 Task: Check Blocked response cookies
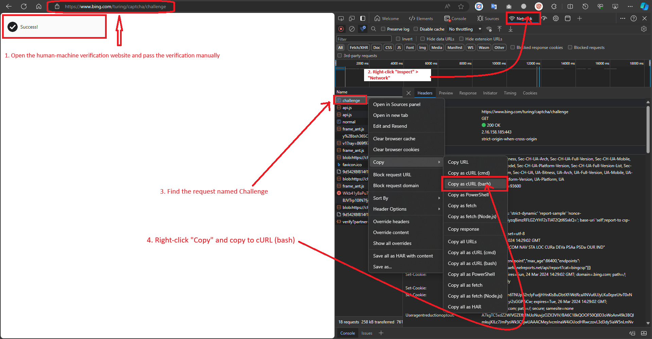tap(513, 47)
